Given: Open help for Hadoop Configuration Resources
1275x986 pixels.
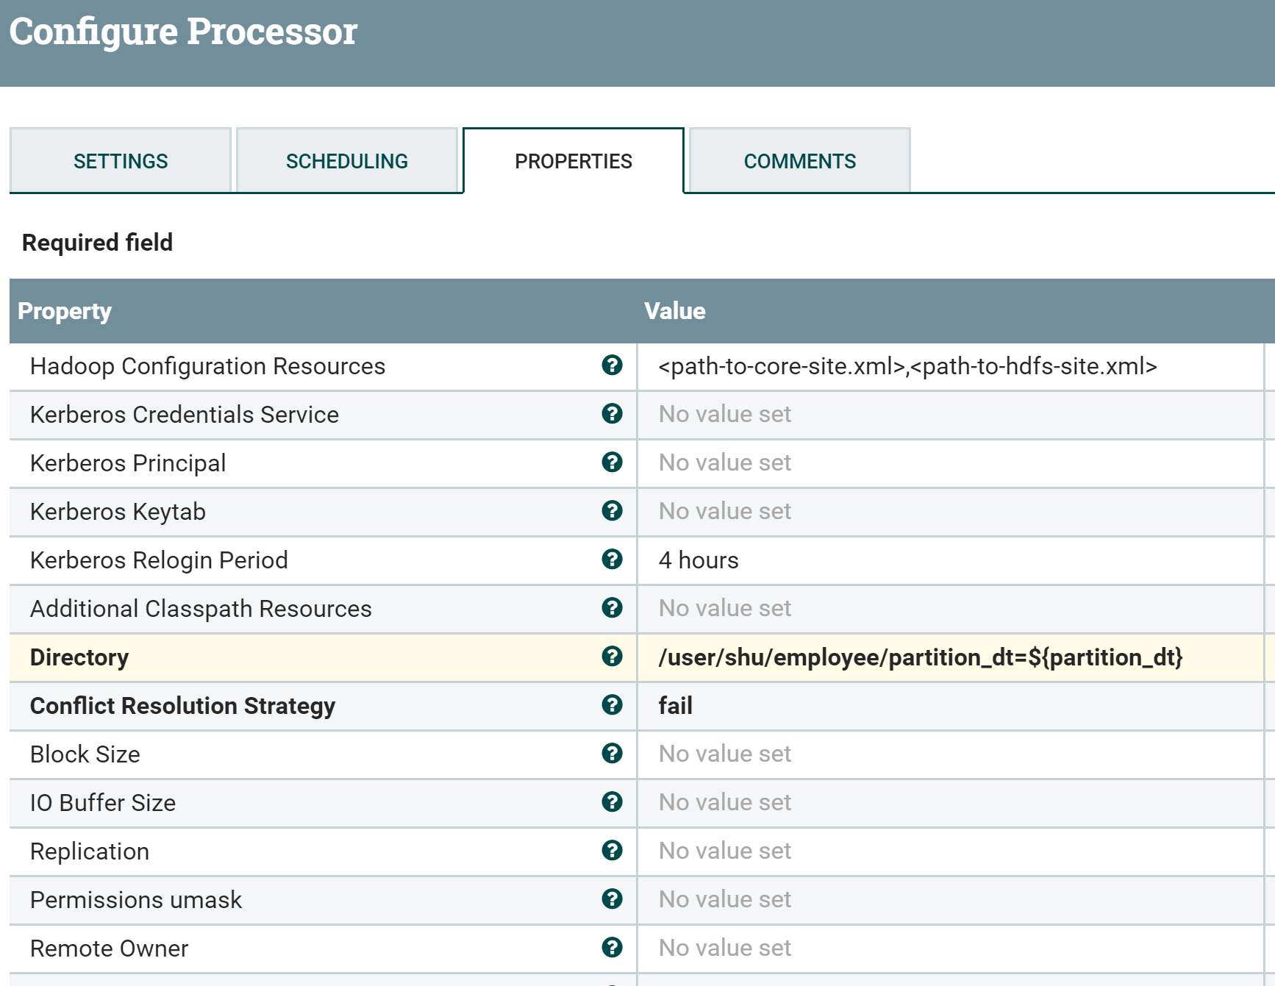Looking at the screenshot, I should click(x=612, y=365).
